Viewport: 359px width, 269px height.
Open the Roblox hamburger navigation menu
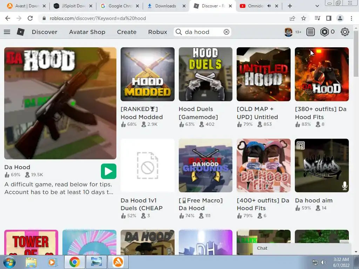[7, 32]
